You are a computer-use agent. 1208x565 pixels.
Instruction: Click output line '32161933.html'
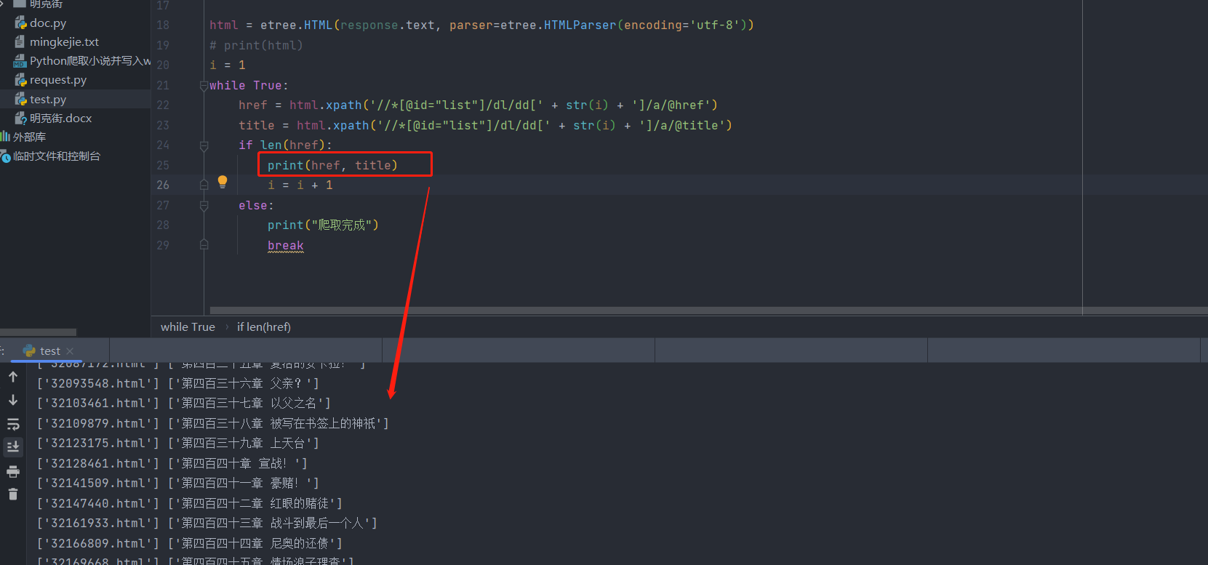207,523
